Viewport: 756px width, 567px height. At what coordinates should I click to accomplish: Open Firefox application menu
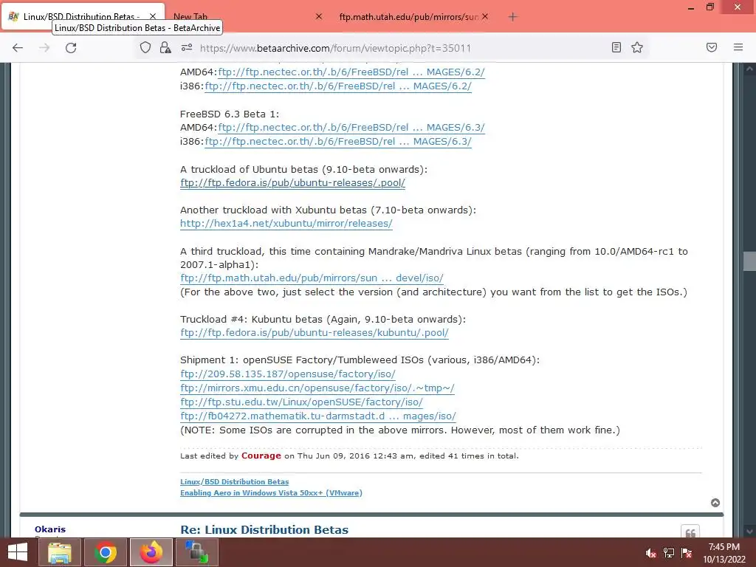click(x=738, y=47)
